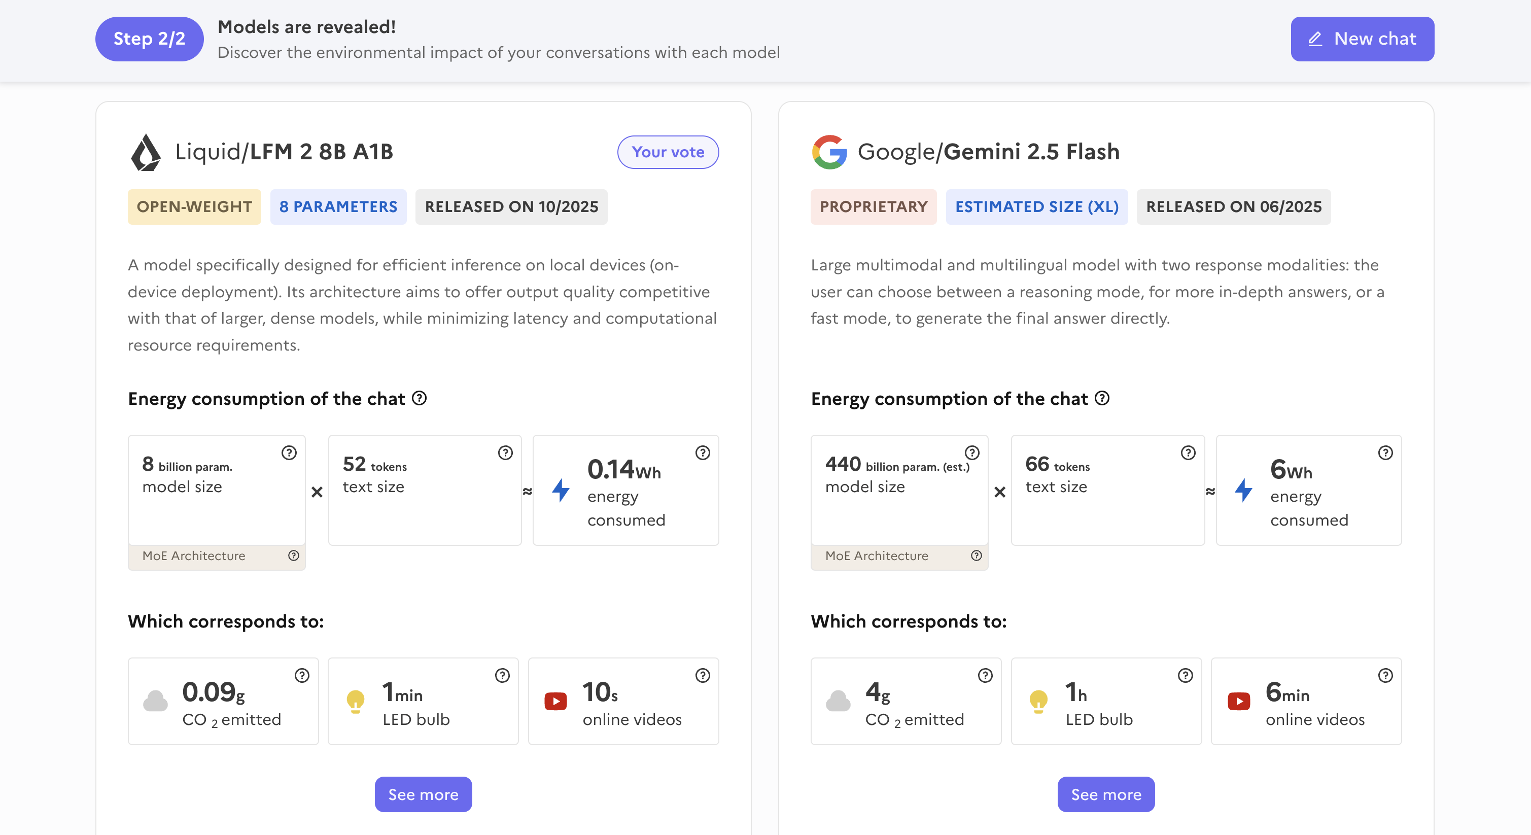Open help for 8 billion param model size
This screenshot has width=1531, height=835.
pos(289,453)
